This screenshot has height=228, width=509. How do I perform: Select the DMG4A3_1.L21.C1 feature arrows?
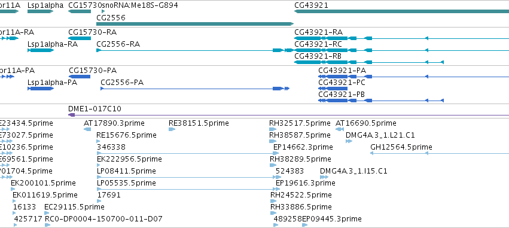click(x=349, y=141)
